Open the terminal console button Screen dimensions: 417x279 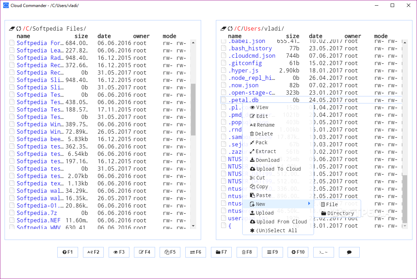tap(323, 252)
